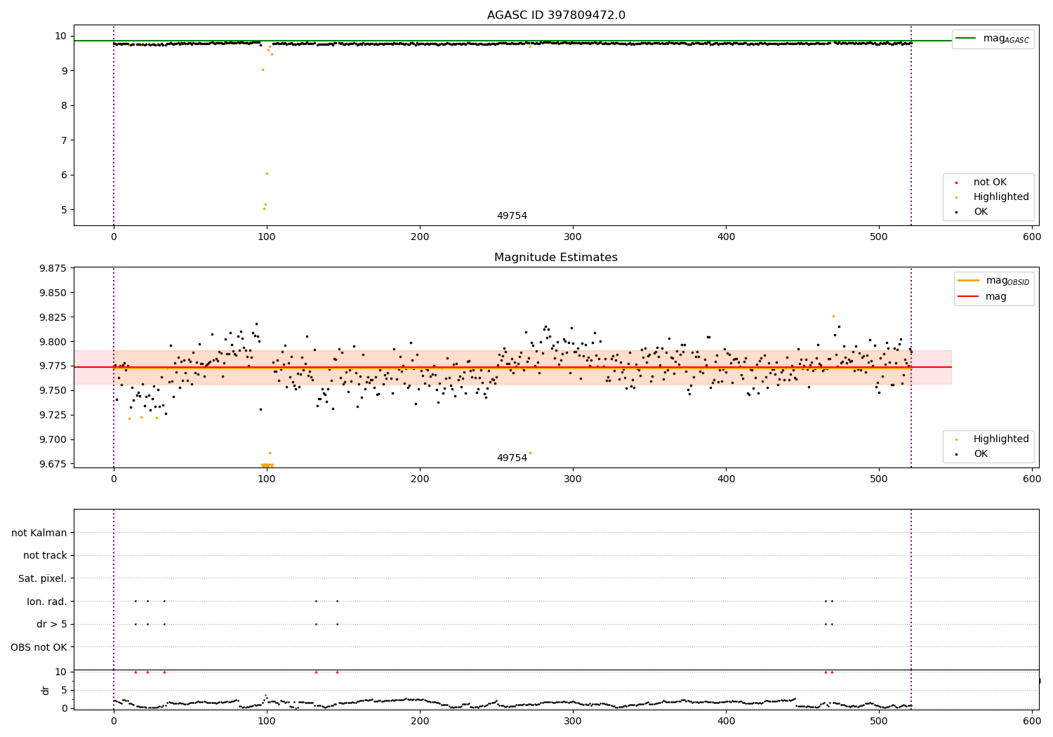Click the 'Ion. rad.' axis label
Viewport: 1053px width, 737px height.
(47, 602)
